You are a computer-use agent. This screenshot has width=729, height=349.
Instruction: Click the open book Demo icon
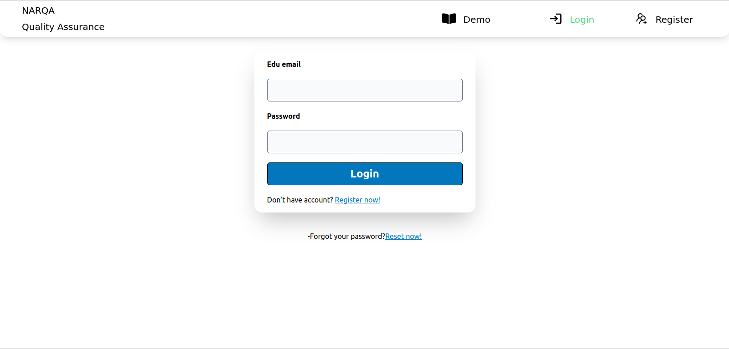(x=449, y=19)
